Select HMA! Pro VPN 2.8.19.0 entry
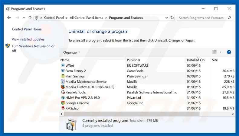 [x=83, y=98]
